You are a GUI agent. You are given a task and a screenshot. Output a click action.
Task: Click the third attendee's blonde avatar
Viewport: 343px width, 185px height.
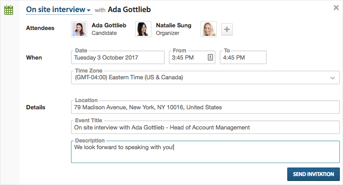point(209,29)
